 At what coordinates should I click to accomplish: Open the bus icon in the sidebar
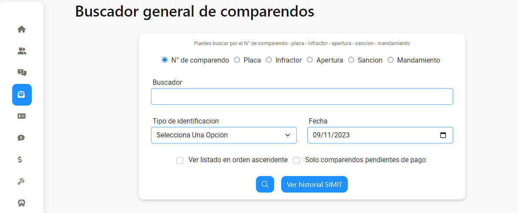(x=21, y=203)
